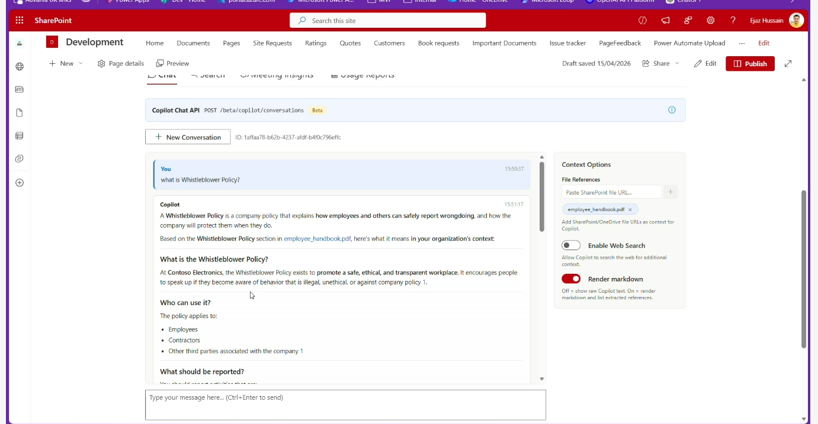The image size is (818, 424).
Task: Click the Settings gear icon in header
Action: (x=710, y=21)
